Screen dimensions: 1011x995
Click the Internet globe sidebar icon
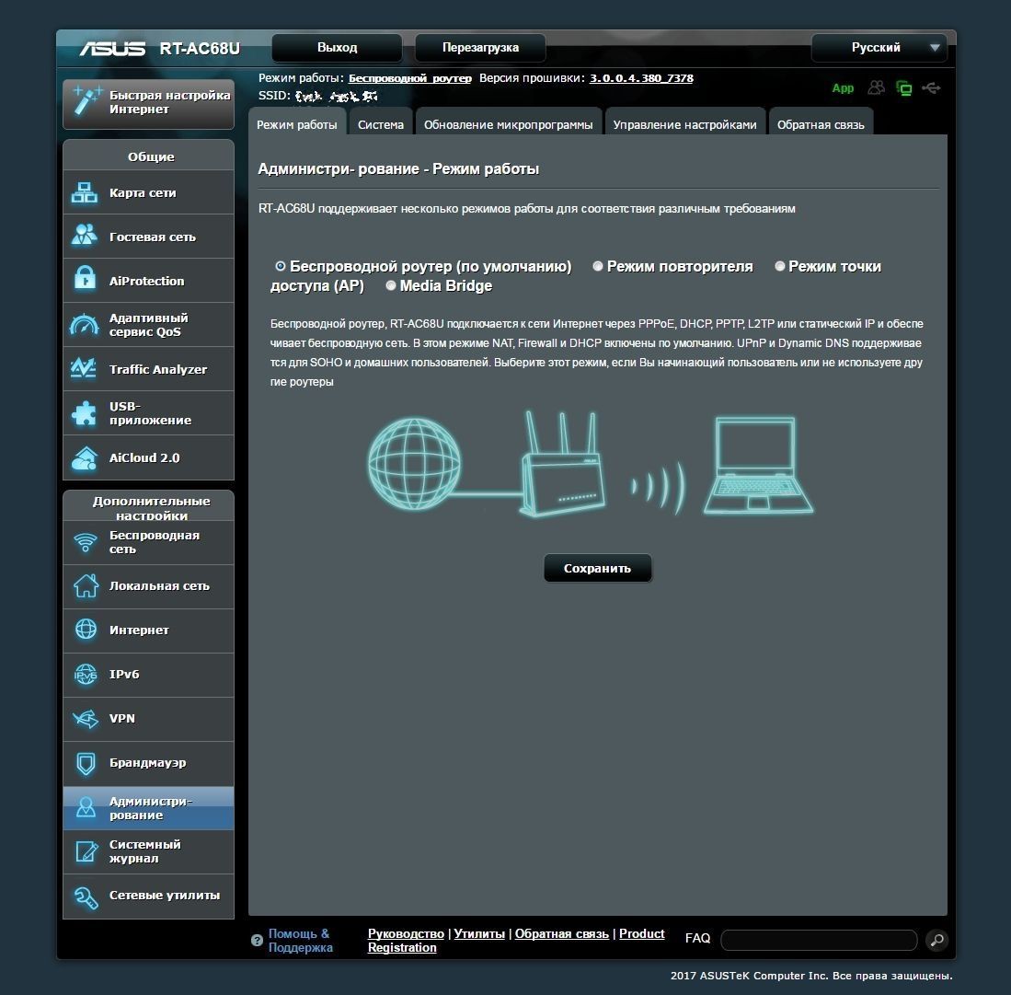click(x=86, y=630)
